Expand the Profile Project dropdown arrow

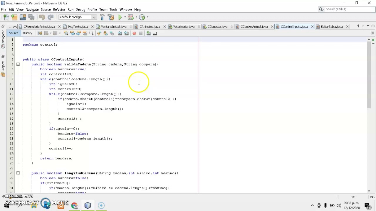point(147,17)
